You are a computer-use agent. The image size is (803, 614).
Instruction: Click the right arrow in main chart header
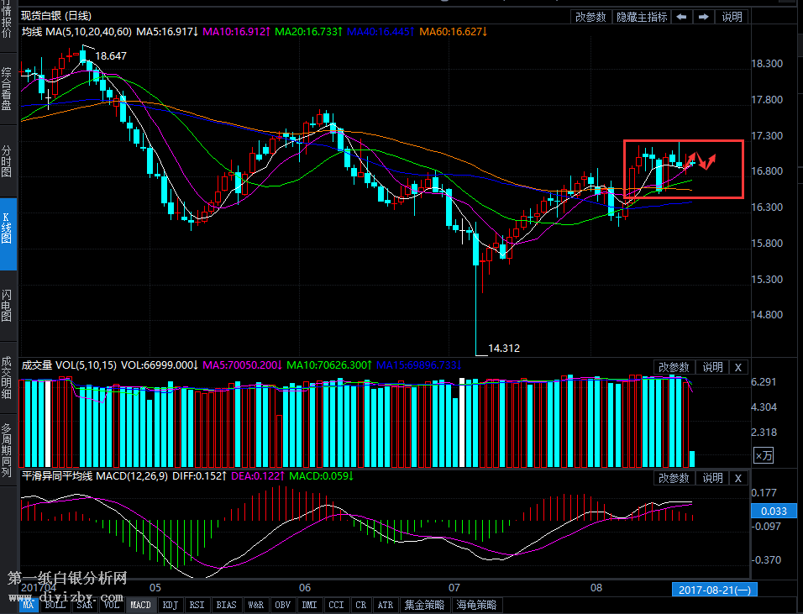click(703, 17)
